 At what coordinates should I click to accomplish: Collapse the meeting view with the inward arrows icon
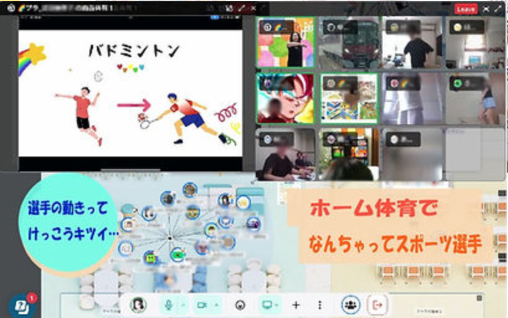[x=486, y=9]
